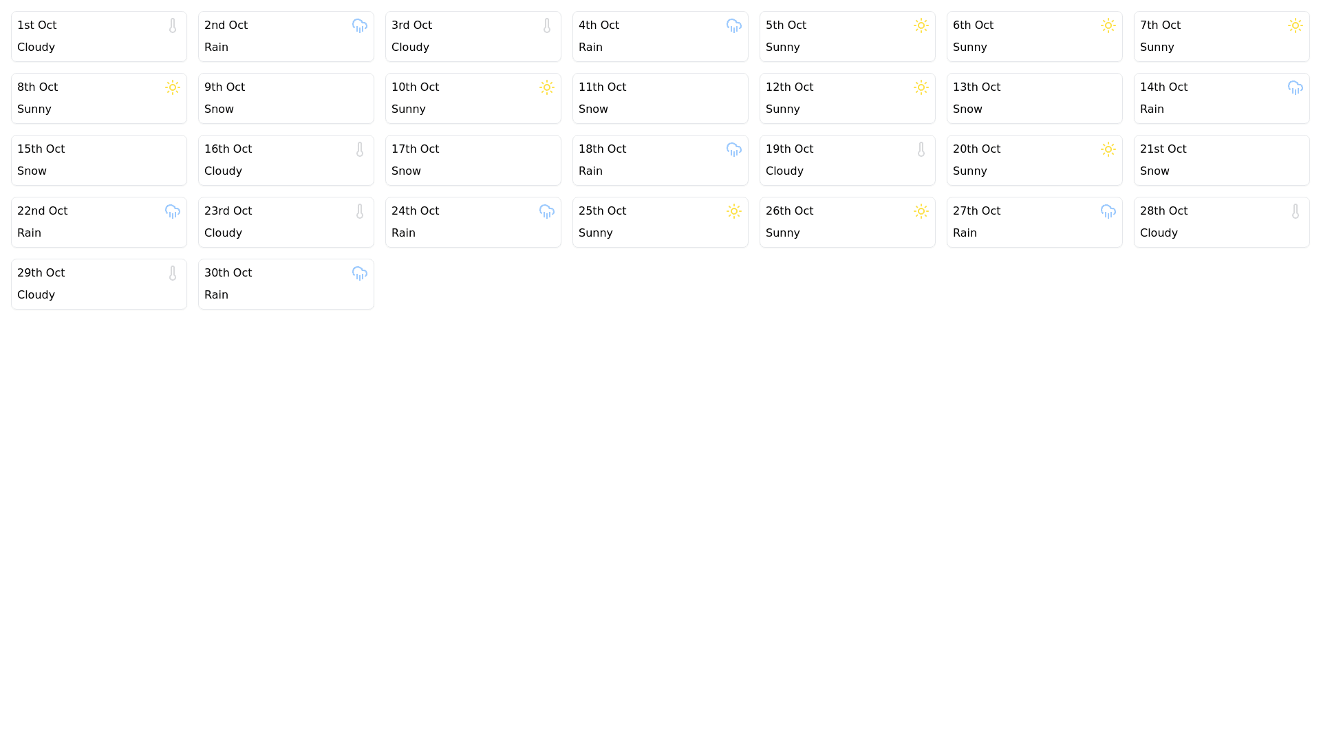Click the 22nd Oct date label
Screen dimensions: 1321x743
point(43,211)
